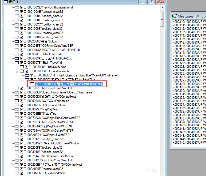
Task: Collapse the 000100C8 MSTaskSwWClass node
Action: click(x=22, y=80)
